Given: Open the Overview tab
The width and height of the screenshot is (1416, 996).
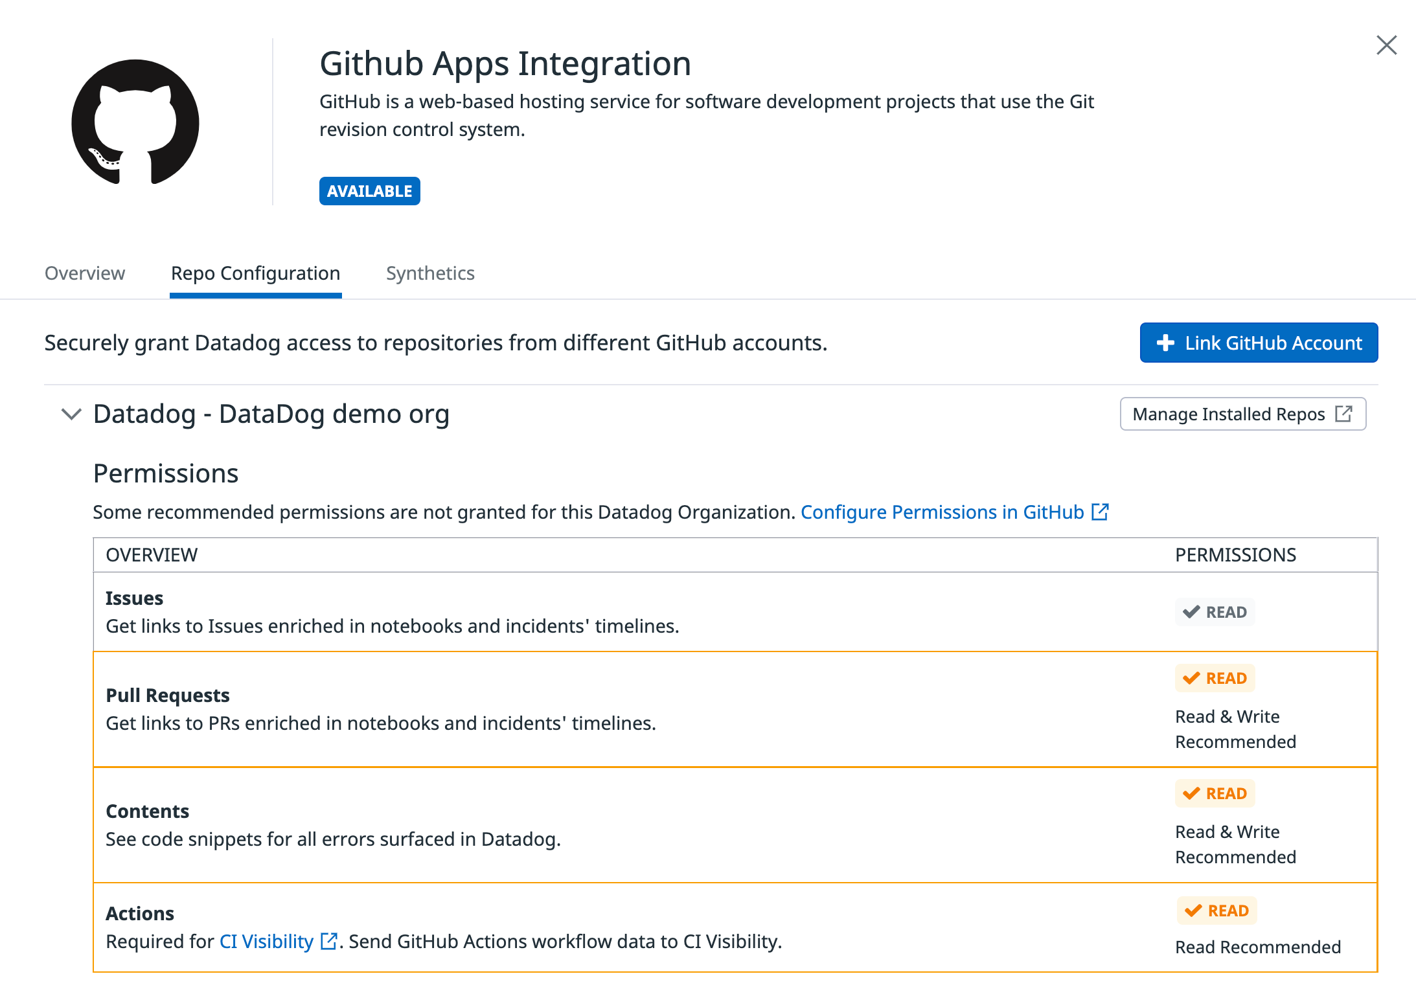Looking at the screenshot, I should (x=85, y=273).
